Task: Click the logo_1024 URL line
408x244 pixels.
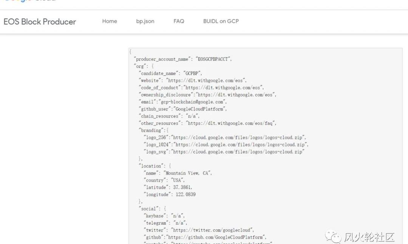Action: [x=226, y=145]
